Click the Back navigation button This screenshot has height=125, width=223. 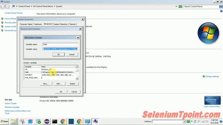(3, 6)
